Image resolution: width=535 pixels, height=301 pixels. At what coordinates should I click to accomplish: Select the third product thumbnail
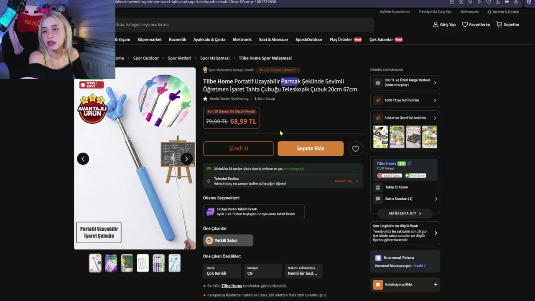coord(127,263)
